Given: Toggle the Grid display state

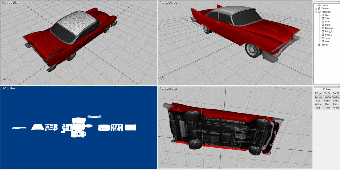Looking at the screenshot, I should pyautogui.click(x=318, y=108).
